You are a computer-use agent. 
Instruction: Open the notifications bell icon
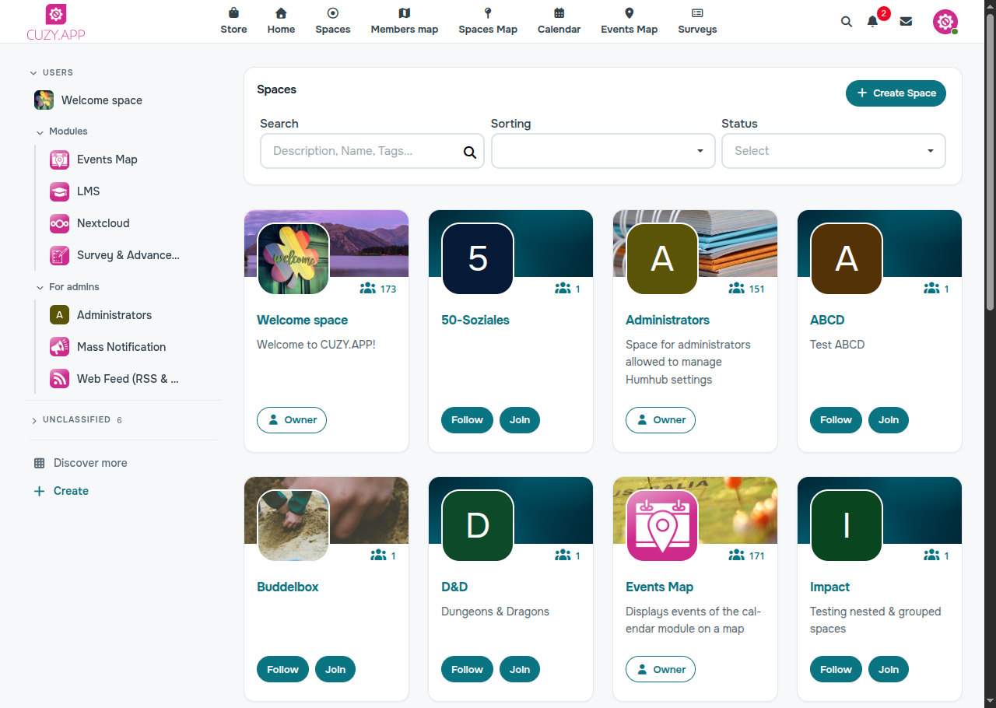pos(872,22)
